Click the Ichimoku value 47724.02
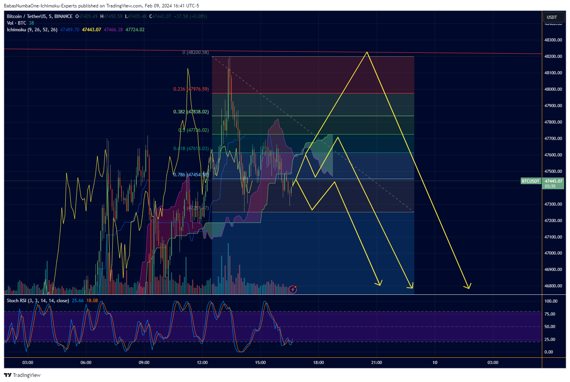 coord(135,30)
